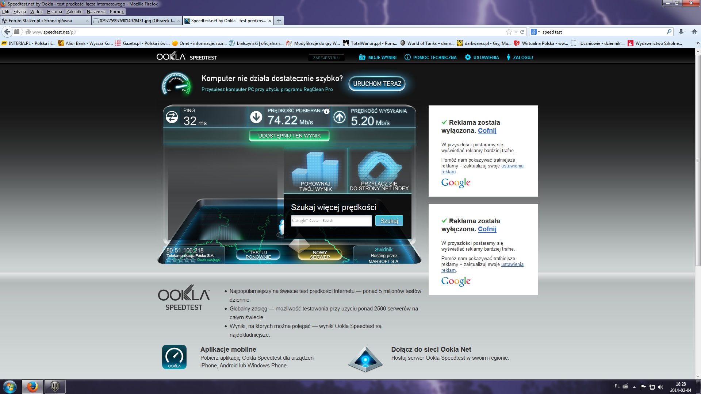The image size is (701, 394).
Task: Expand the bookmarks toolbar overflow chevron
Action: pos(698,43)
